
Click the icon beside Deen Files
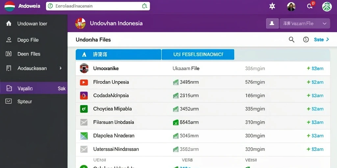click(x=9, y=54)
